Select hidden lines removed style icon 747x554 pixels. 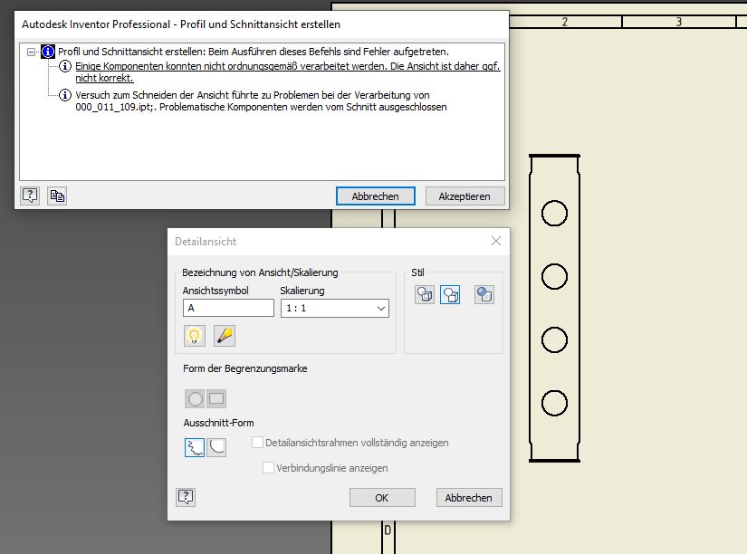pyautogui.click(x=450, y=294)
